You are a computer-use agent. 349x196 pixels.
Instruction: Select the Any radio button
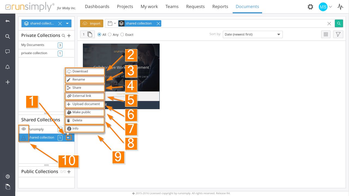tap(110, 35)
